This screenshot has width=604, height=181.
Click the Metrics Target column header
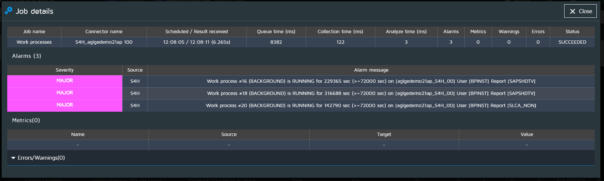pos(384,134)
